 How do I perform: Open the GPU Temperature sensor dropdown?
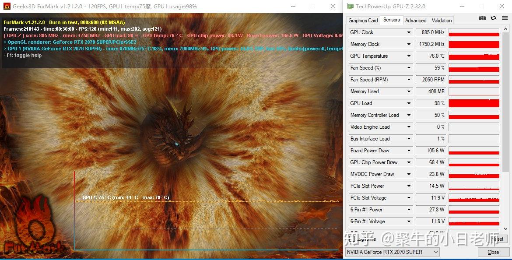409,56
